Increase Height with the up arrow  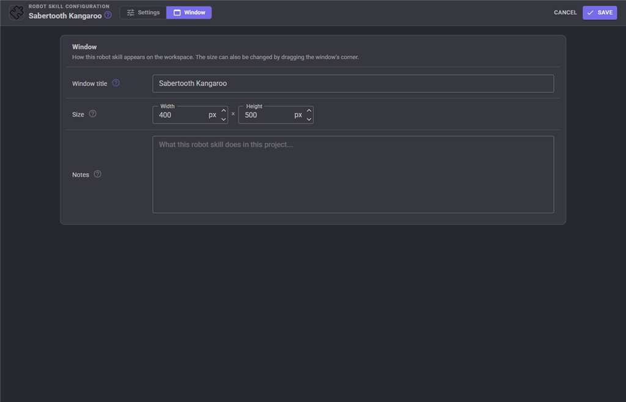[309, 111]
